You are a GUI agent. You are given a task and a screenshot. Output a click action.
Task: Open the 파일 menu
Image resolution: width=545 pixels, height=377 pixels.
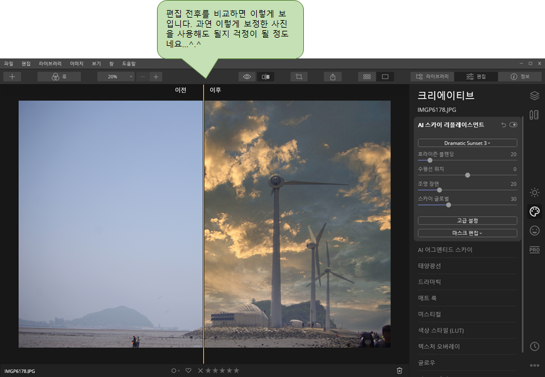click(9, 63)
